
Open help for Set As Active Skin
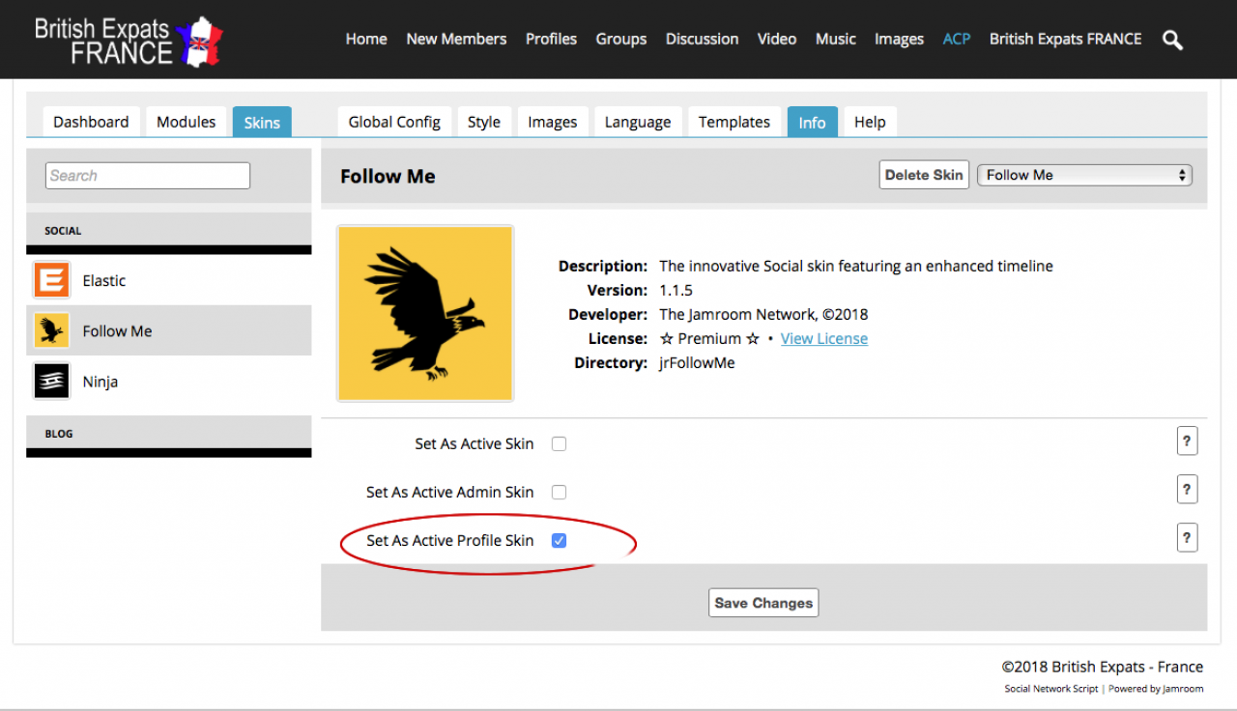pos(1187,441)
